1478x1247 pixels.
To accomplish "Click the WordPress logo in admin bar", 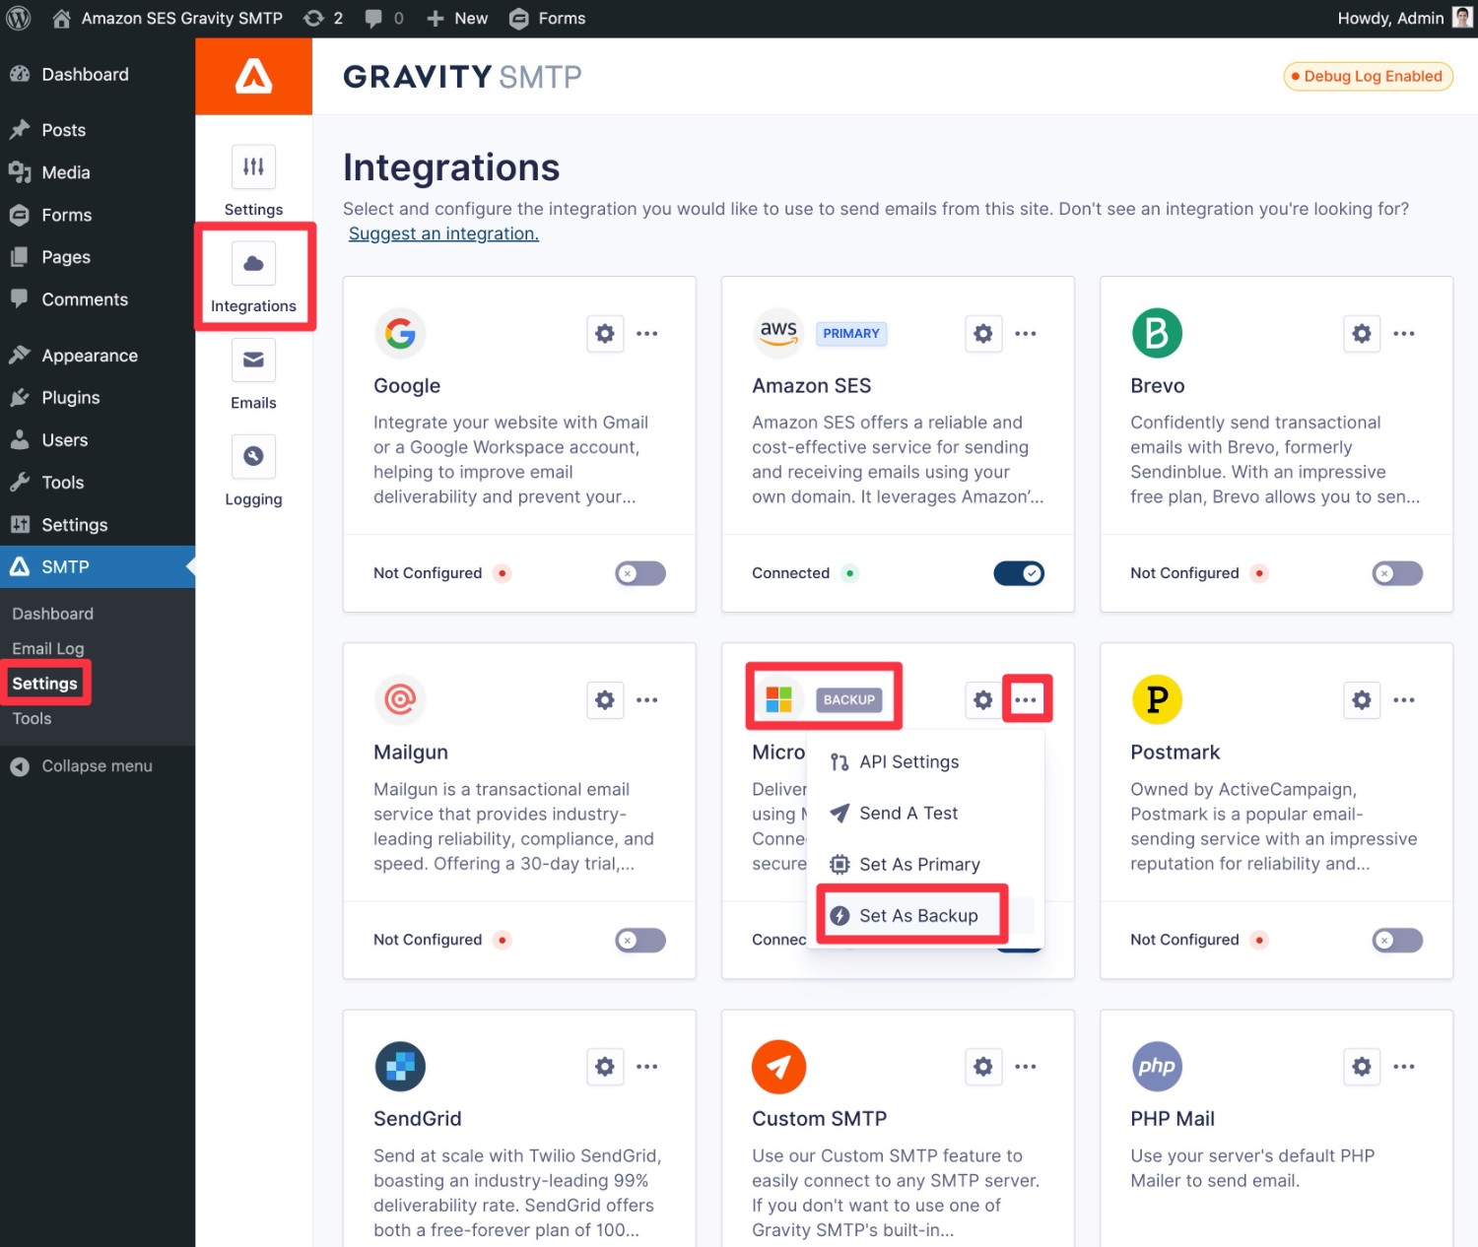I will 19,19.
